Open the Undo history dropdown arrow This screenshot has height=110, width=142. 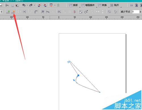click(x=27, y=5)
